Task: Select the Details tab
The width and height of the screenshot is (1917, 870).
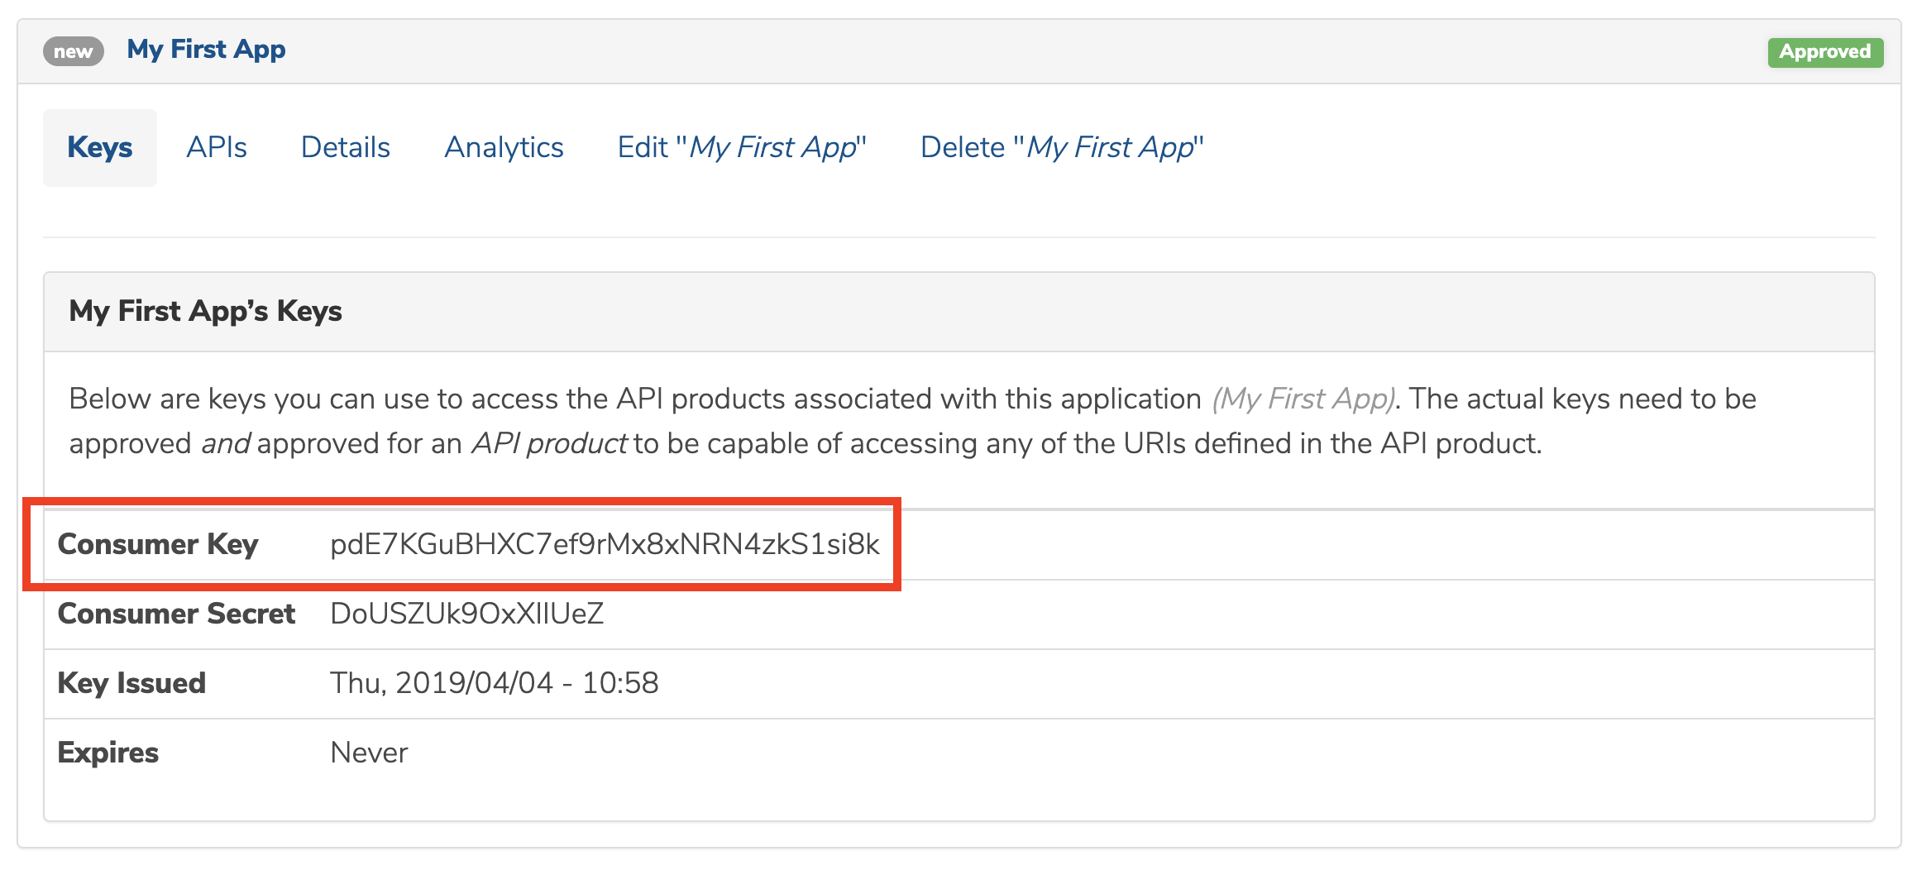Action: pos(346,147)
